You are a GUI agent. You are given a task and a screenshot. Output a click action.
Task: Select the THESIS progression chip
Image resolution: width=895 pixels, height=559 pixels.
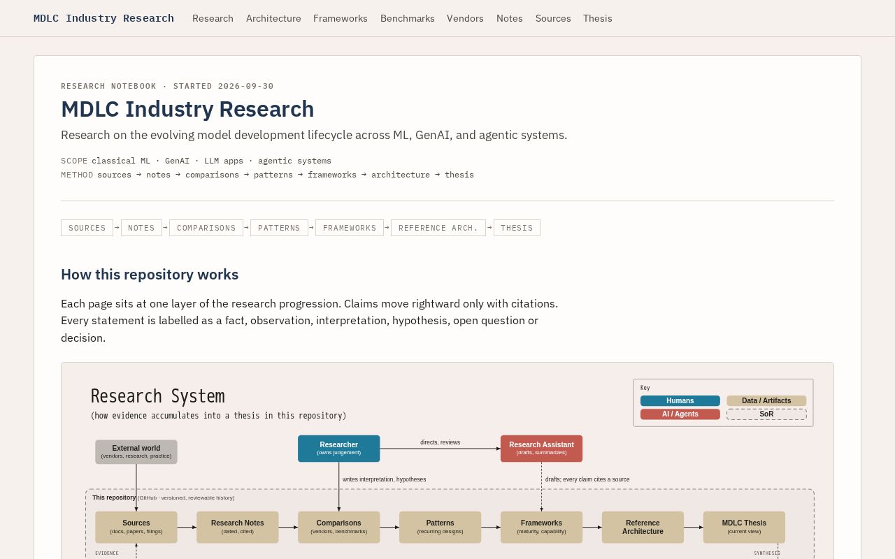tap(517, 228)
